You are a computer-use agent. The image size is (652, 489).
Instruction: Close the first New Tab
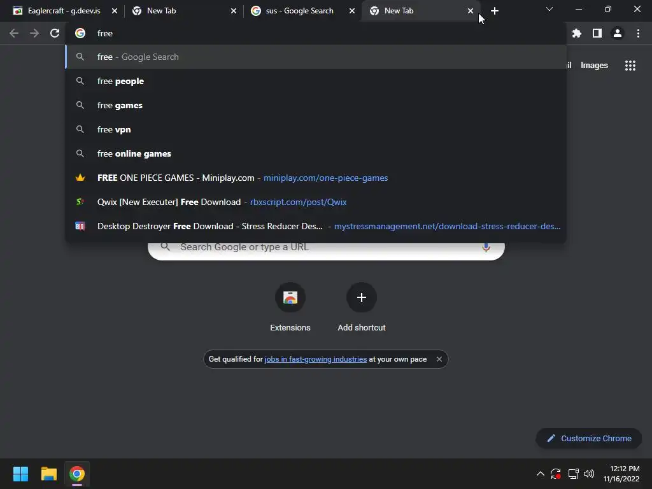click(233, 11)
